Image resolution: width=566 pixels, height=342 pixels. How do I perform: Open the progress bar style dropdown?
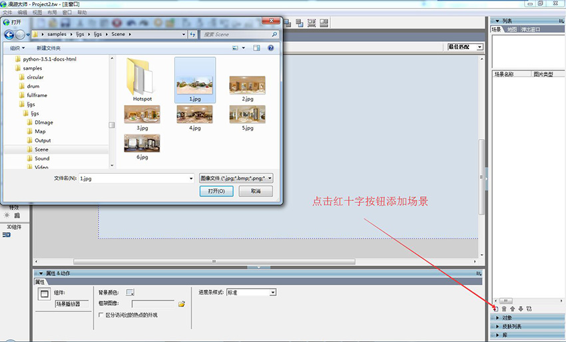[x=272, y=292]
